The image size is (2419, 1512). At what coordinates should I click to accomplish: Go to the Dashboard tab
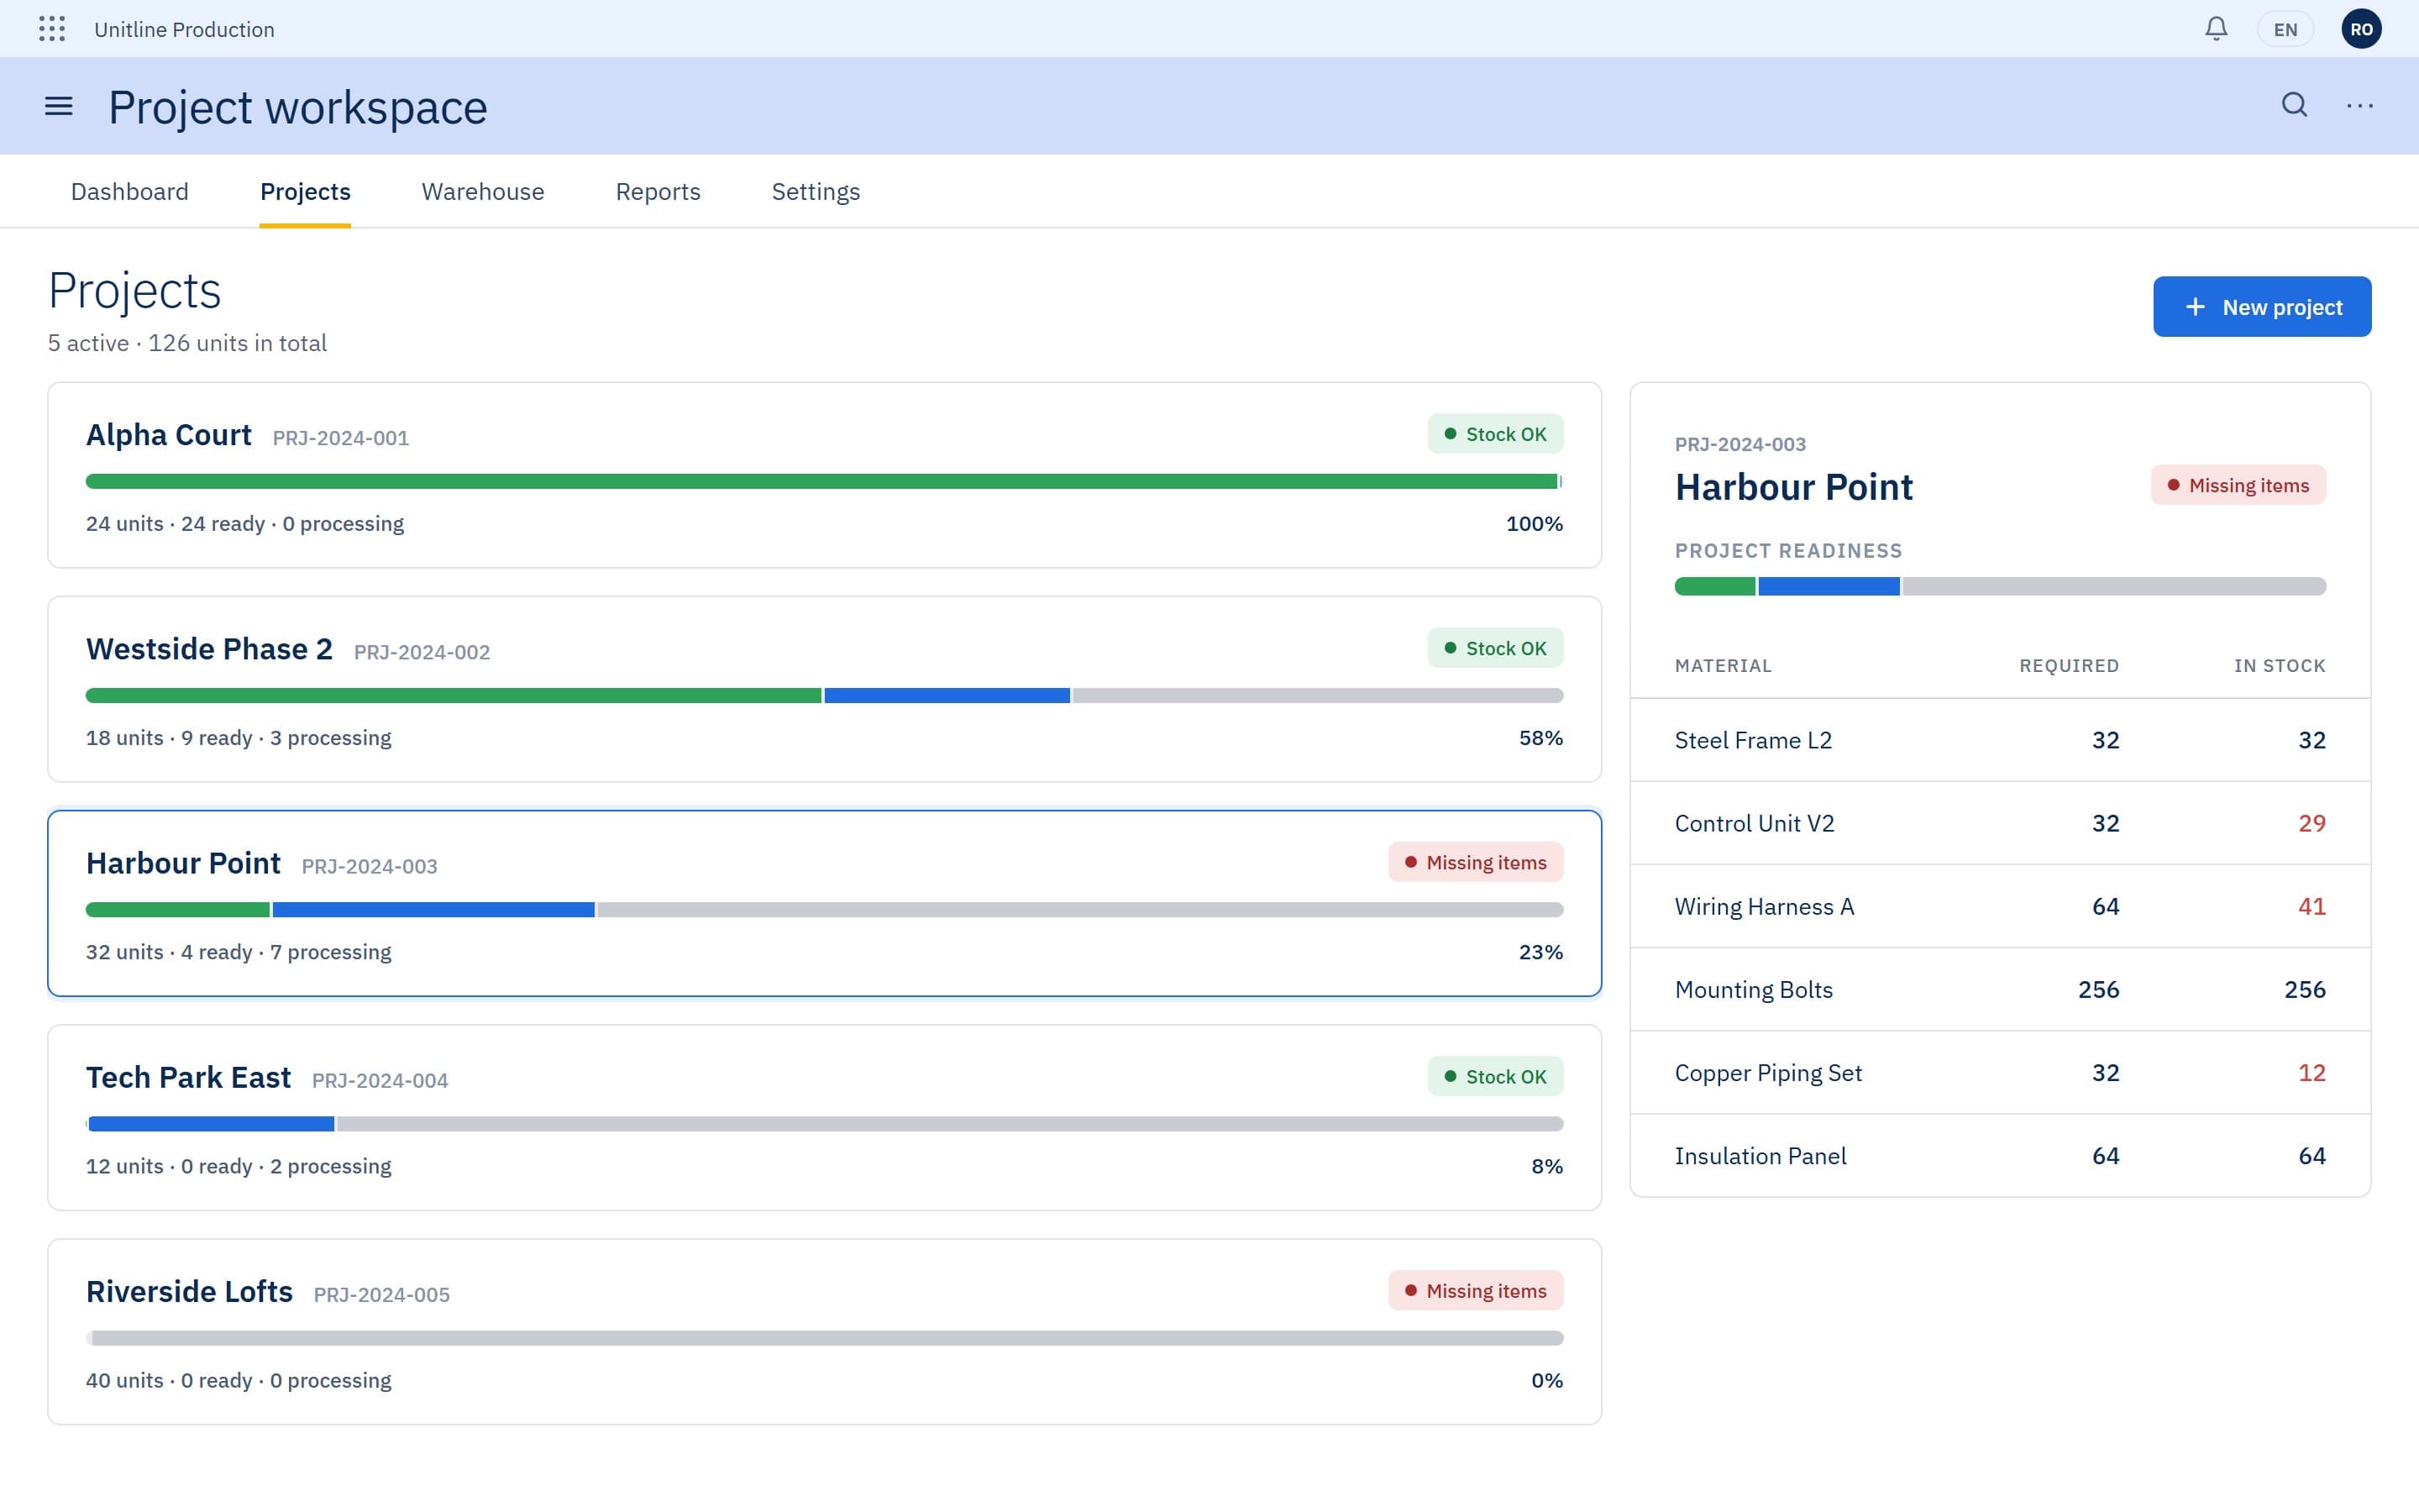pos(130,191)
